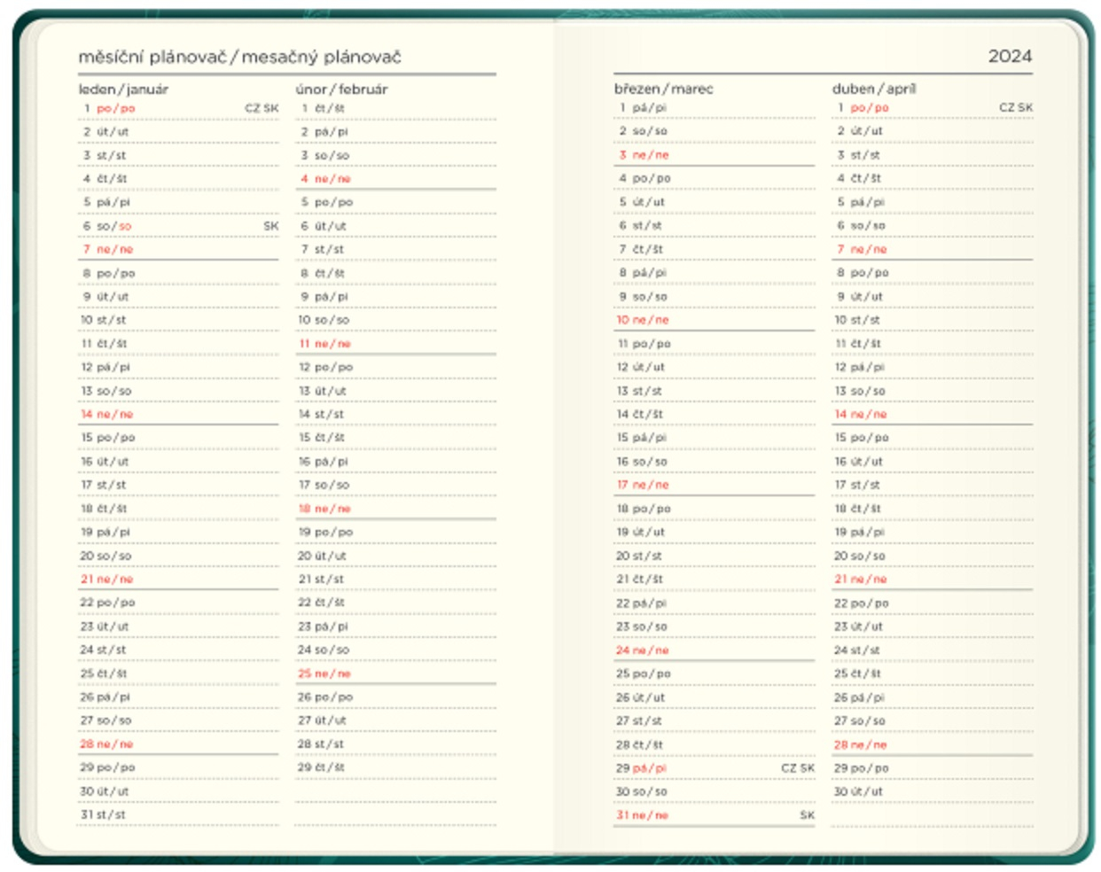Click the SK marker on January 6
The width and height of the screenshot is (1101, 872).
click(x=271, y=226)
